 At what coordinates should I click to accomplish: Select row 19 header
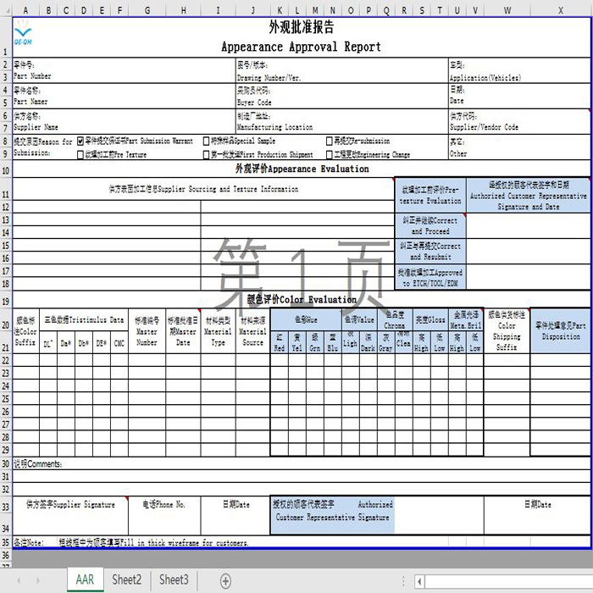click(6, 300)
